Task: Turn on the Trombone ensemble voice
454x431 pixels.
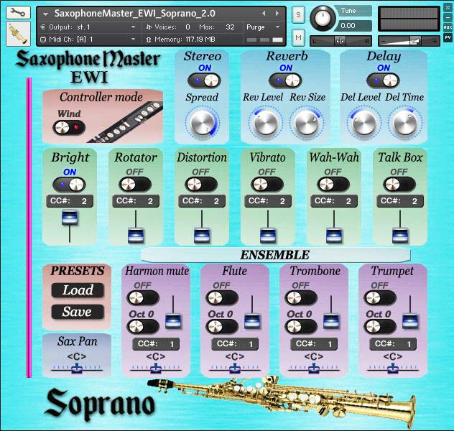Action: (301, 298)
